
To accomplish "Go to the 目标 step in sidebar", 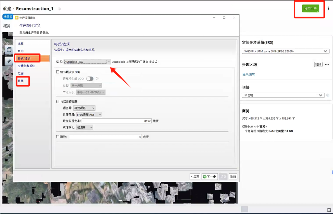I will tap(20, 81).
